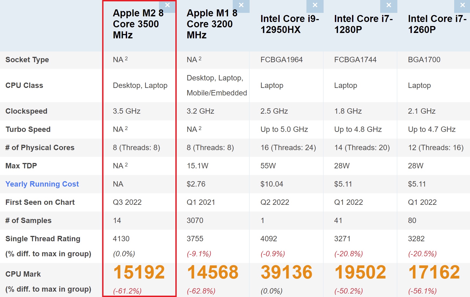Screen dimensions: 470x297
Task: Remove the Intel Core i9-12950HX column
Action: pos(315,5)
